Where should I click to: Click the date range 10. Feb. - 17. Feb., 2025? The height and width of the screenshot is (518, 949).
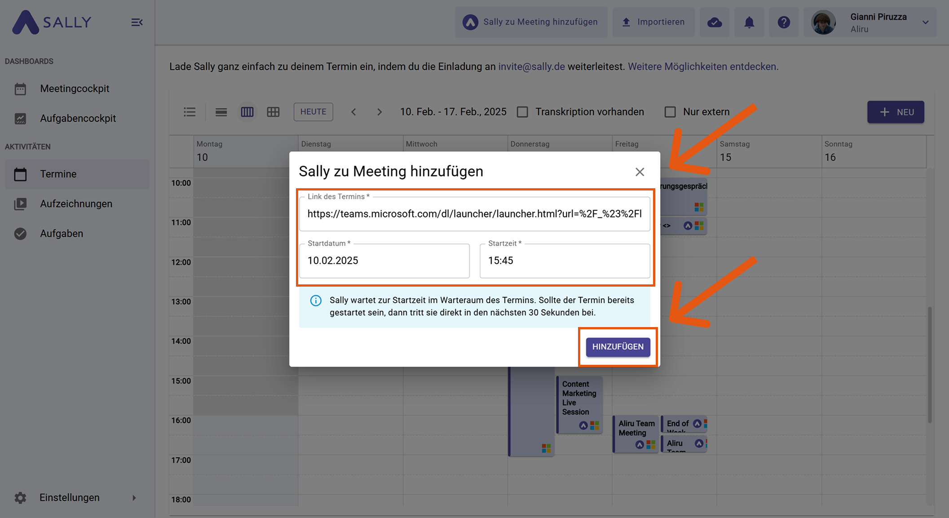click(453, 112)
